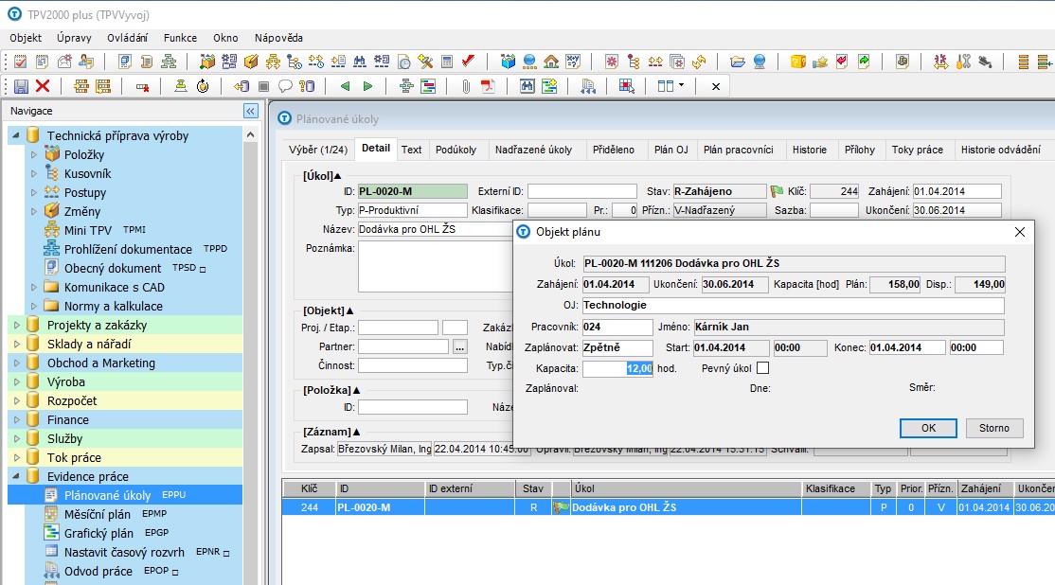Screen dimensions: 1055x585
Task: Open the Úpravy menu
Action: (74, 38)
